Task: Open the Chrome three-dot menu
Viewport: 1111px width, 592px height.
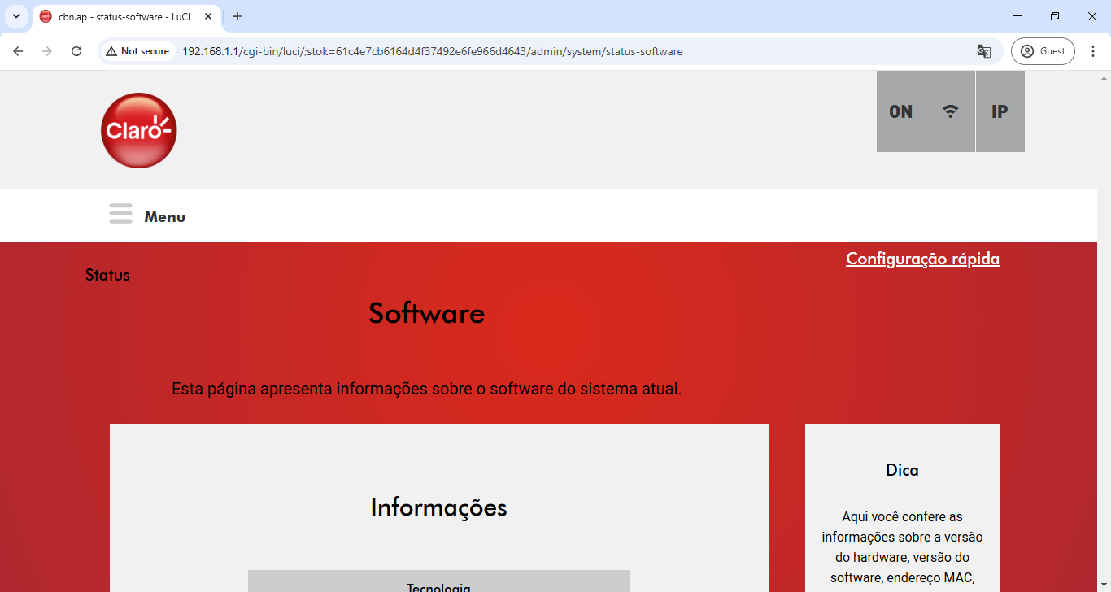Action: pyautogui.click(x=1093, y=51)
